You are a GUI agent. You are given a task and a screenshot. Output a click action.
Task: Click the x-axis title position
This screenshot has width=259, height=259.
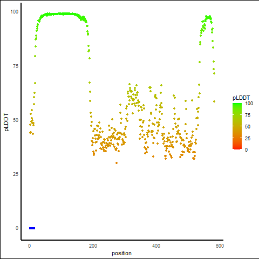pyautogui.click(x=121, y=253)
